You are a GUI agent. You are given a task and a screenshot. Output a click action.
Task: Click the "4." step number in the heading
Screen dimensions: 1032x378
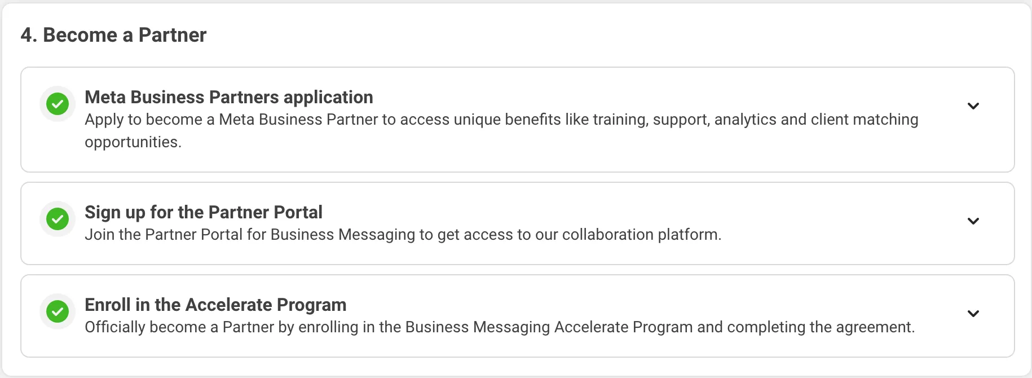[29, 35]
